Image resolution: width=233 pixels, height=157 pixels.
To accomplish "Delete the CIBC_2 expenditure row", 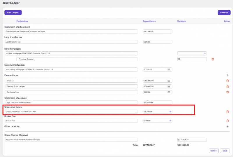I will click(x=227, y=81).
